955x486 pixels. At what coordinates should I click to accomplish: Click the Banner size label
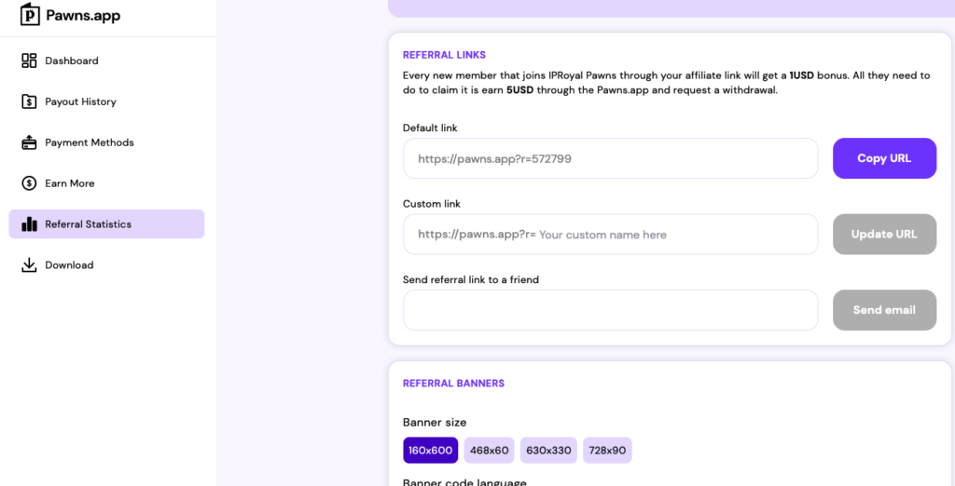(x=435, y=422)
